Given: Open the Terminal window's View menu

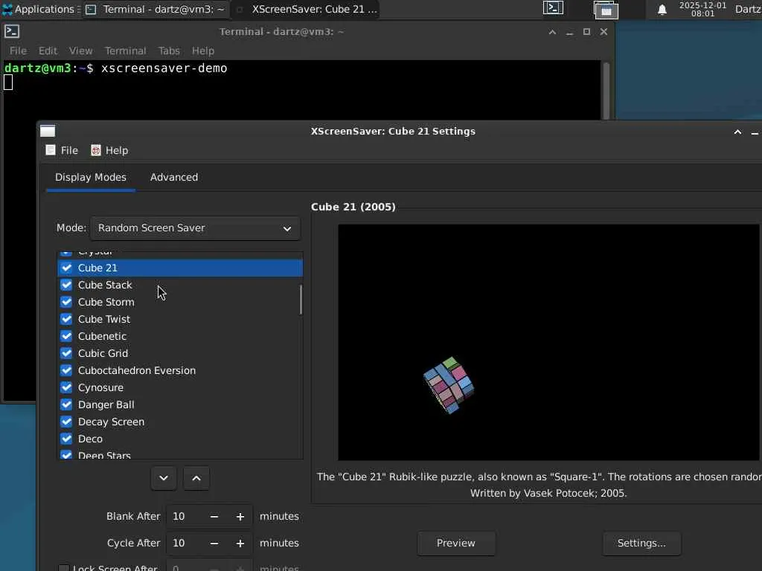Looking at the screenshot, I should coord(80,51).
